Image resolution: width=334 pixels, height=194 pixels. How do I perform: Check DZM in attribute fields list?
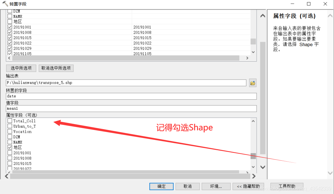pos(10,137)
